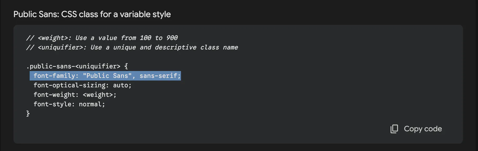This screenshot has height=151, width=478.
Task: Click the font-optical-sizing property name
Action: point(69,85)
